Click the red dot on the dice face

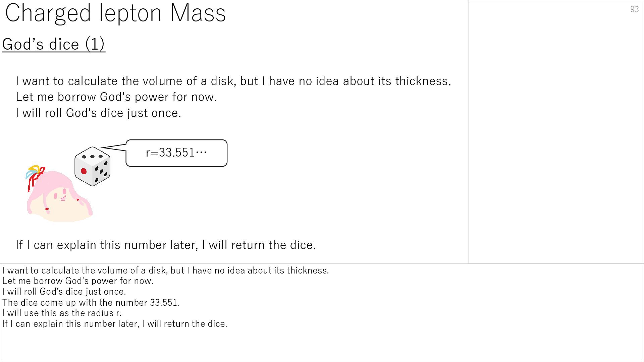[84, 171]
